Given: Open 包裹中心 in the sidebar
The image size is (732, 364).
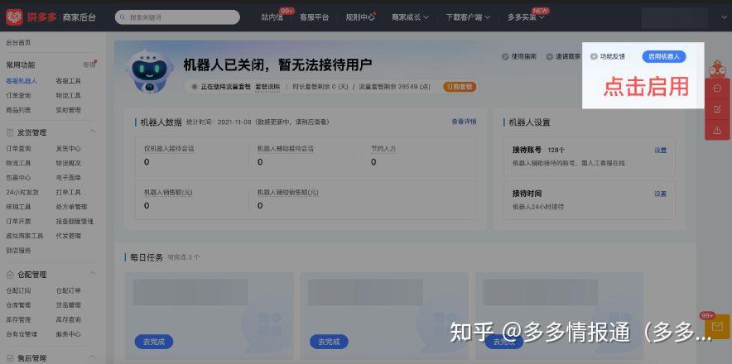Looking at the screenshot, I should [x=18, y=177].
